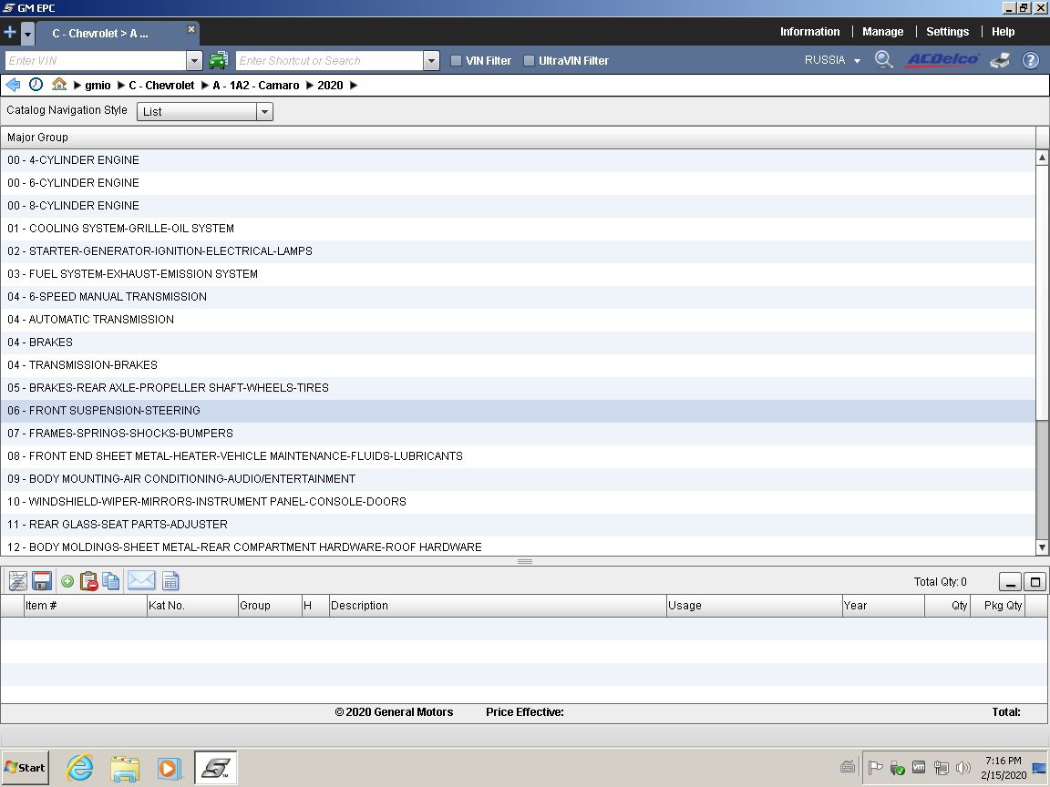Click the Major Group column header
Screen dimensions: 1050x787
click(x=518, y=138)
